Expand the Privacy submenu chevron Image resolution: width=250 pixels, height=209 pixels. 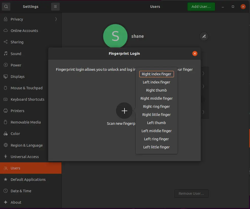tap(56, 19)
